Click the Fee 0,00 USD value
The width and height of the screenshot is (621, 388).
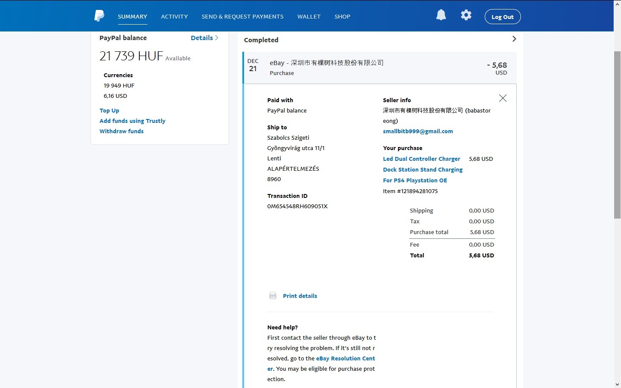pos(481,245)
